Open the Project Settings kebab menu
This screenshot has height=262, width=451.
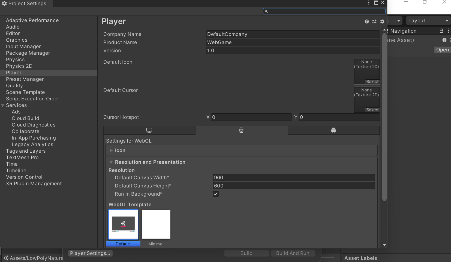click(369, 3)
